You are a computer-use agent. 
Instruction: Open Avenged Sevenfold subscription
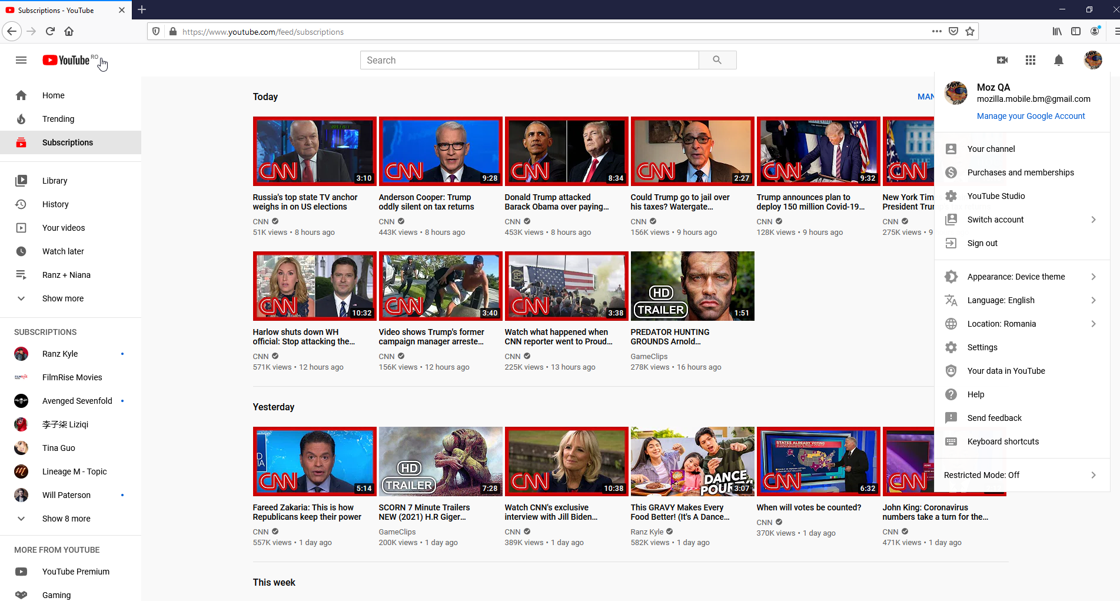tap(71, 401)
